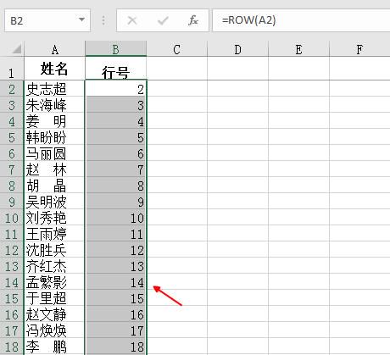The width and height of the screenshot is (390, 355).
Task: Click the Enter checkmark formula icon
Action: pos(163,20)
